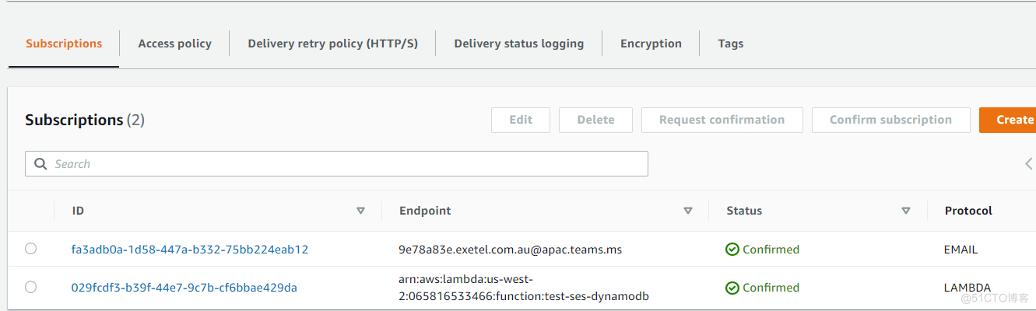Click the Confirmed checkmark icon for EMAIL subscription

[x=732, y=250]
